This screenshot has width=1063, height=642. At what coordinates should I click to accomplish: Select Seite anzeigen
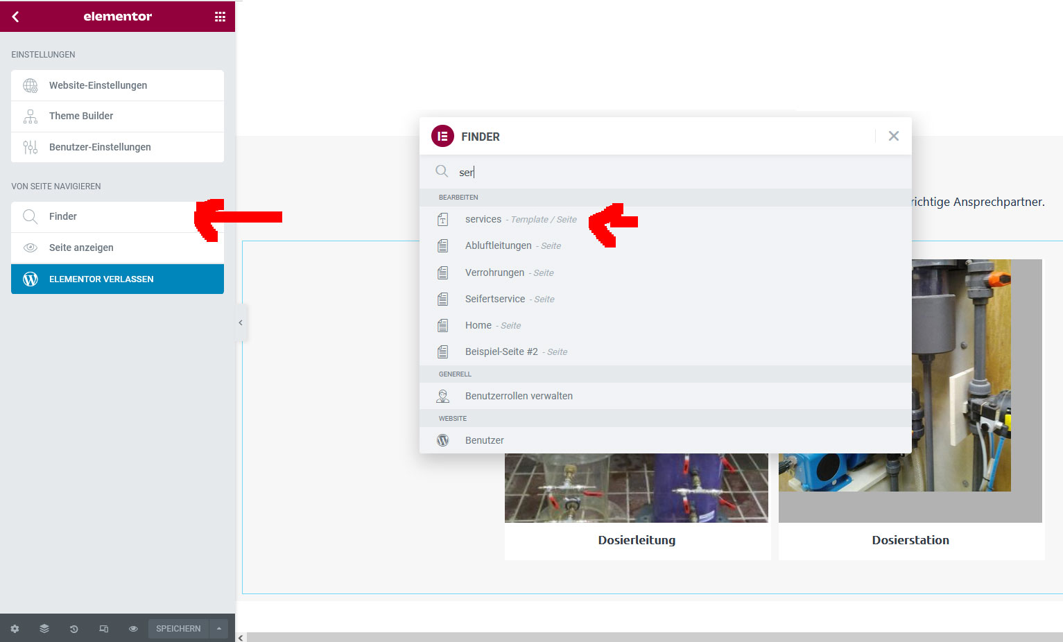click(117, 248)
